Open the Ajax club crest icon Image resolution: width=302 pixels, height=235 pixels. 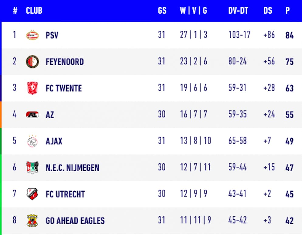(x=32, y=141)
